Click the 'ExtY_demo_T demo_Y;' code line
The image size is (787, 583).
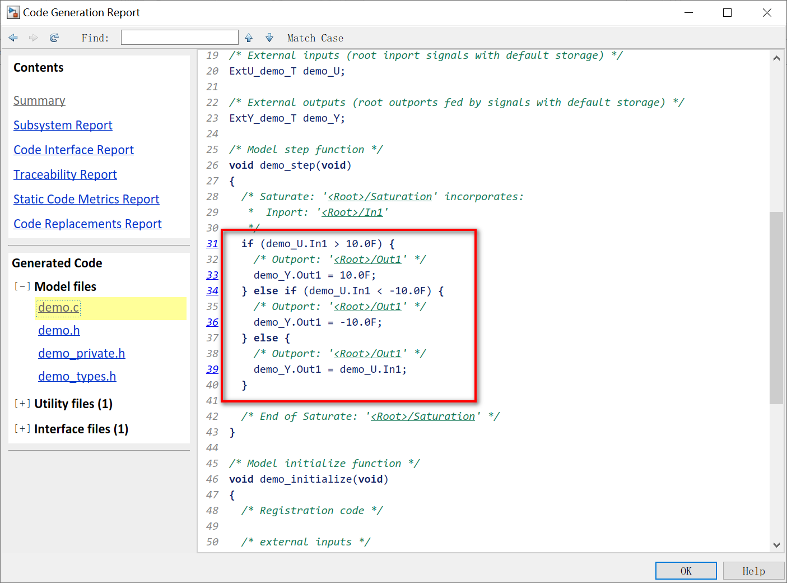(287, 118)
